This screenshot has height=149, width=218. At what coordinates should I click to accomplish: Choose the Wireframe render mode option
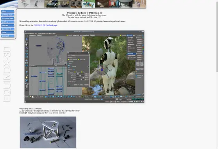pos(131,37)
